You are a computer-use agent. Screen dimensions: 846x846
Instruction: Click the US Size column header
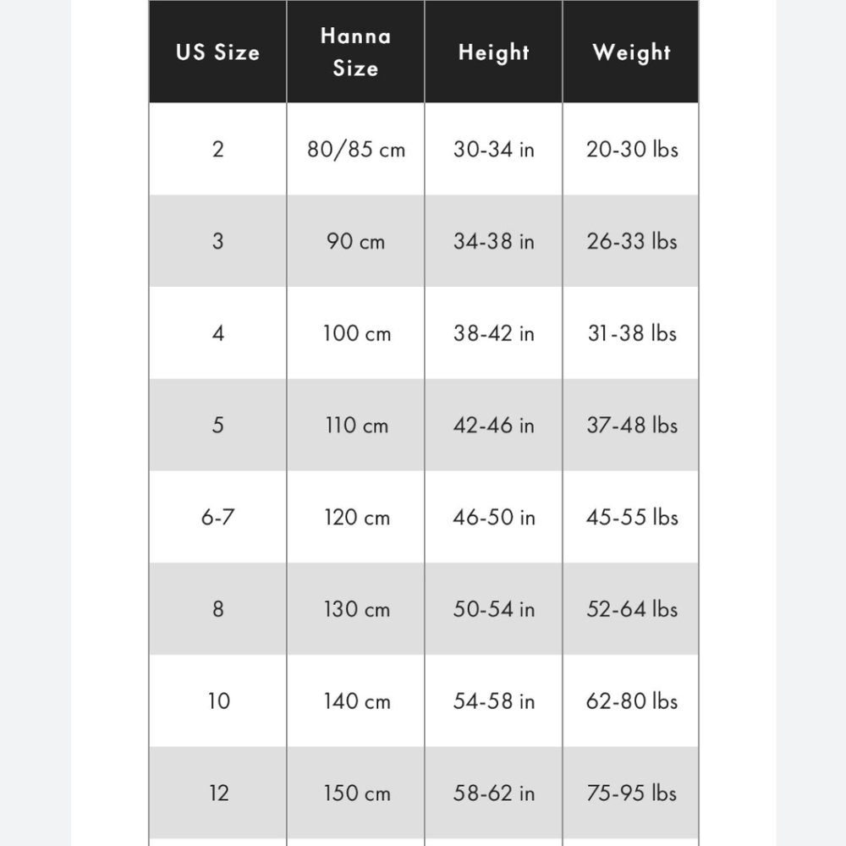[217, 52]
